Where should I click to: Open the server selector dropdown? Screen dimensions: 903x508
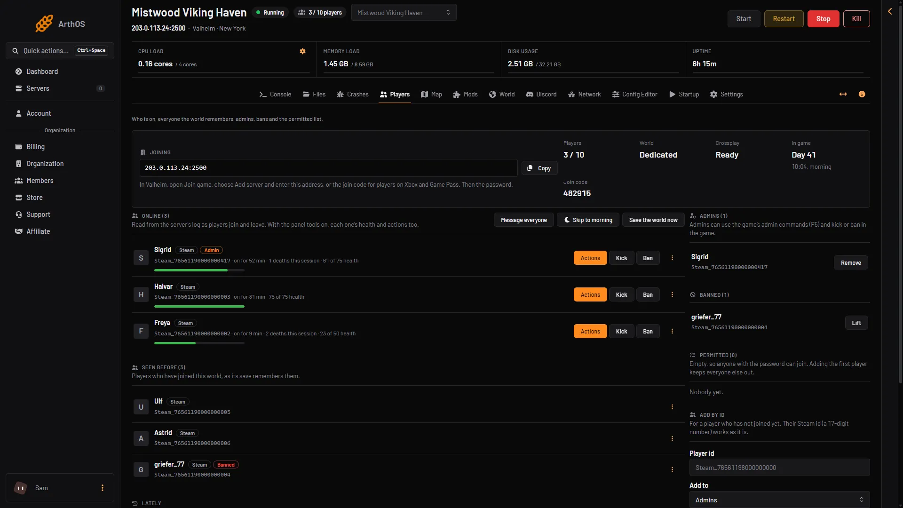(404, 13)
